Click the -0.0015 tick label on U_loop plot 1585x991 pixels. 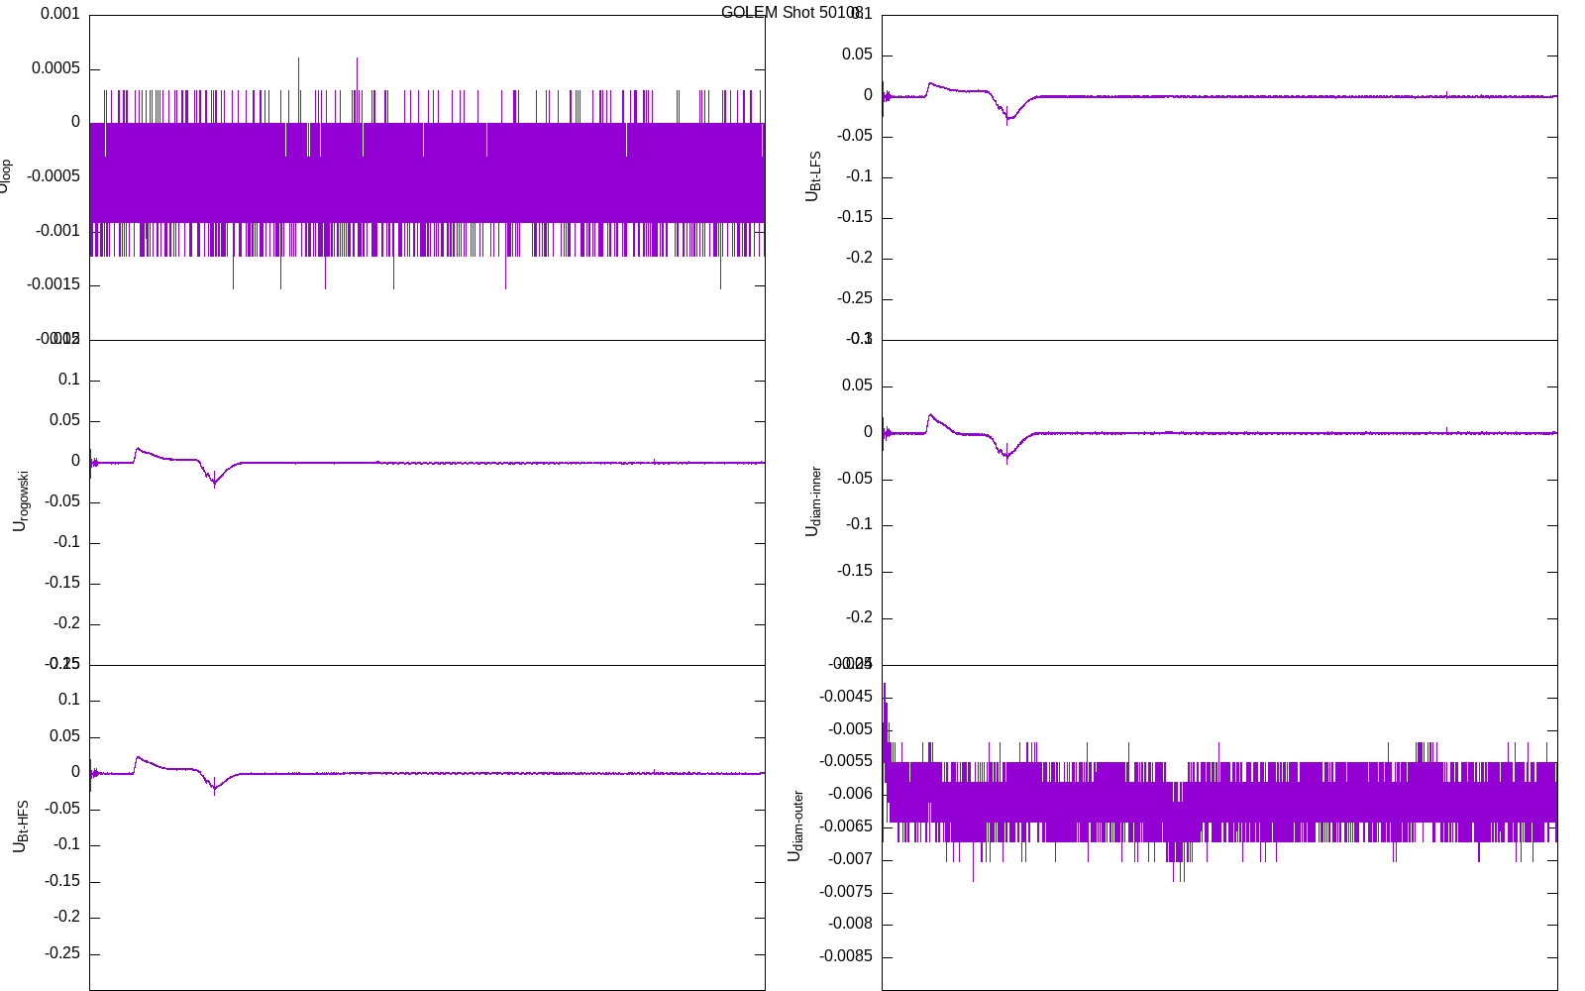tap(53, 285)
